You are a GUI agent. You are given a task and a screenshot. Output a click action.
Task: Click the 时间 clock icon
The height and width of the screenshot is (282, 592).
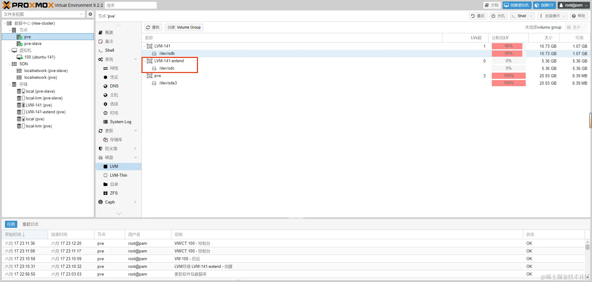coord(105,113)
